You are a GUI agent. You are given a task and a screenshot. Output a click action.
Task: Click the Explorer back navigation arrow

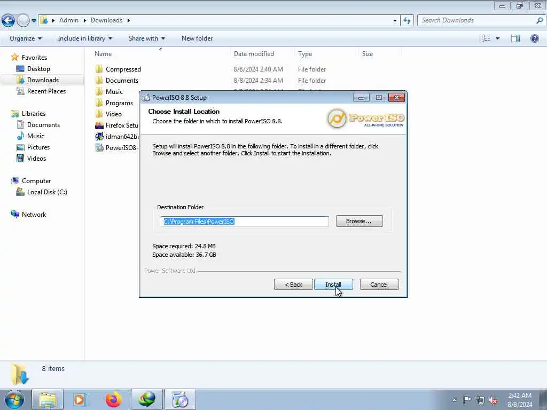(9, 21)
